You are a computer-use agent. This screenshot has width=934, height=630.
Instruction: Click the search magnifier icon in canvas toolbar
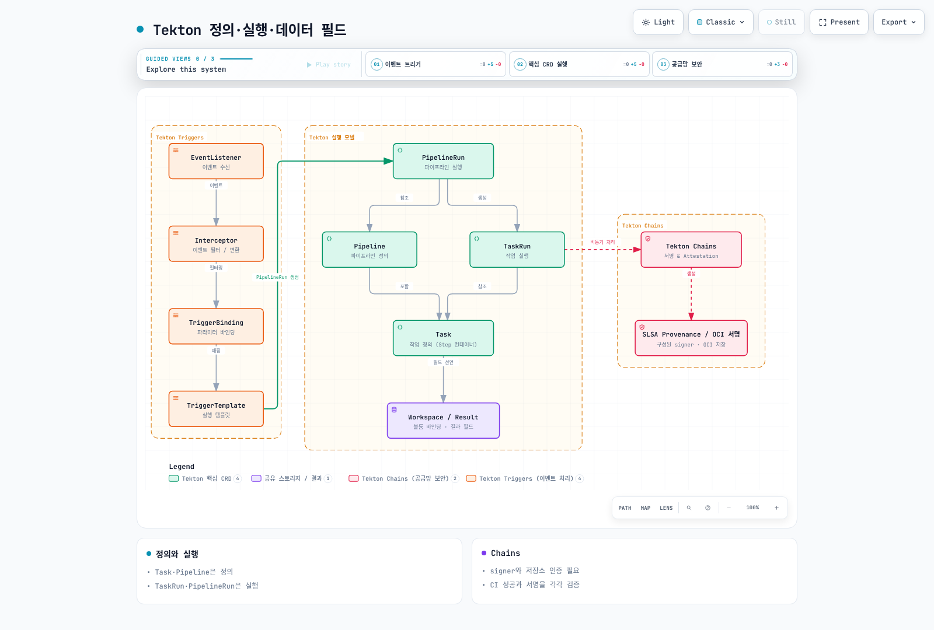coord(689,508)
